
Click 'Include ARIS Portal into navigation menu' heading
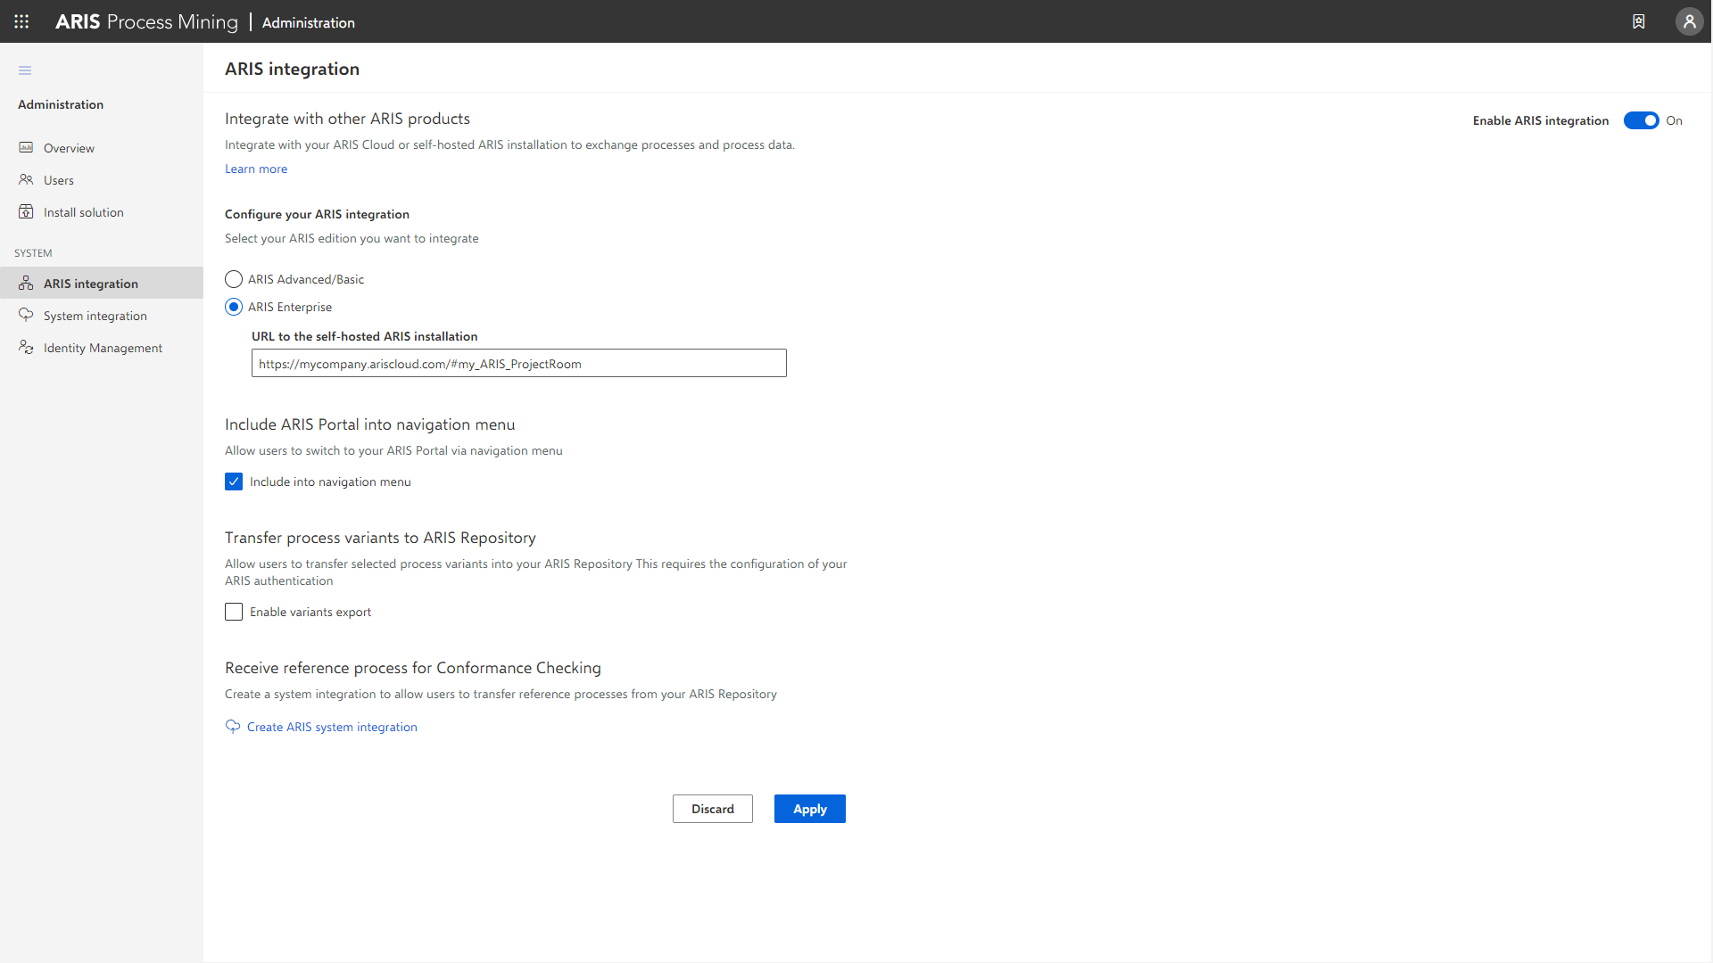point(369,424)
